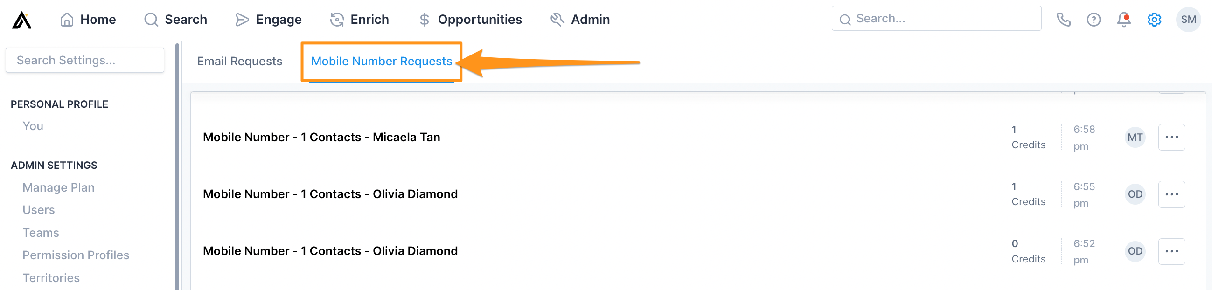Viewport: 1212px width, 290px height.
Task: Open the Home icon in navigation
Action: pyautogui.click(x=66, y=19)
